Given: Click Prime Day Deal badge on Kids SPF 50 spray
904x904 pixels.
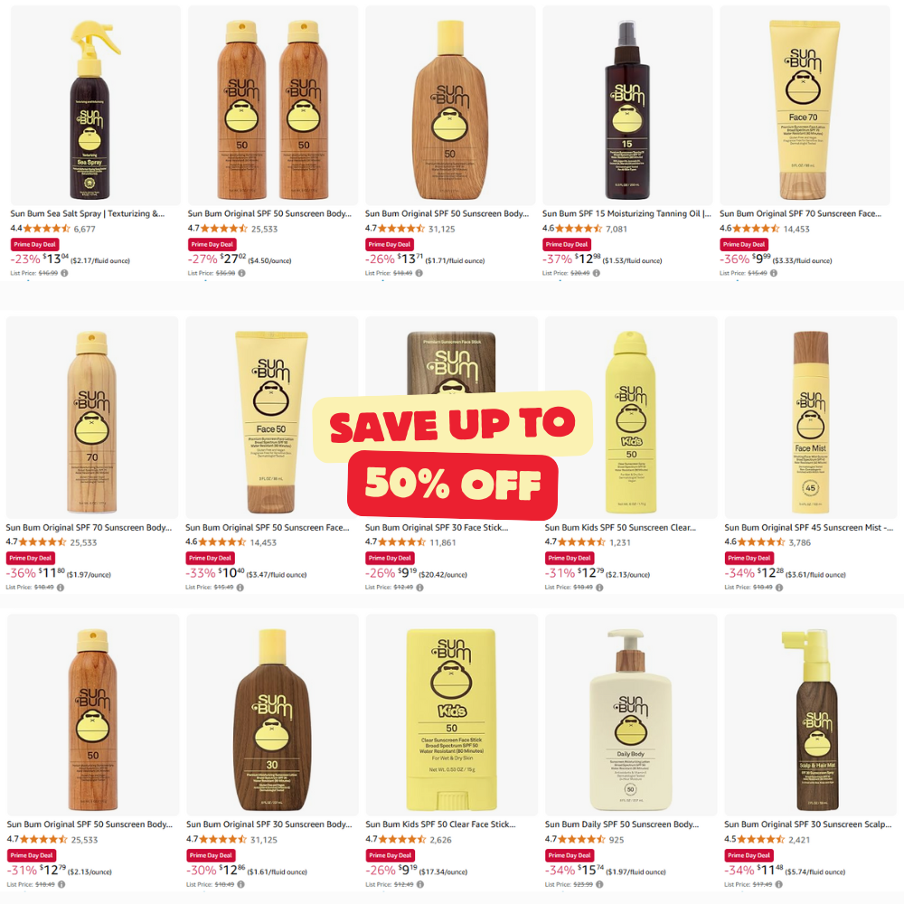Looking at the screenshot, I should 570,558.
